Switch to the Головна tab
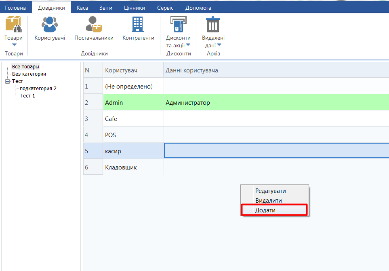This screenshot has height=271, width=389. point(15,8)
